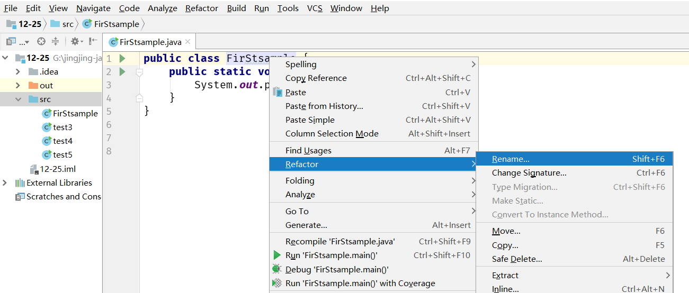Open the View menu
The width and height of the screenshot is (689, 293).
click(x=58, y=8)
